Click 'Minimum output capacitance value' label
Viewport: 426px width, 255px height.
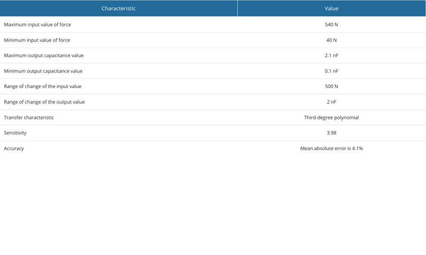tap(43, 71)
